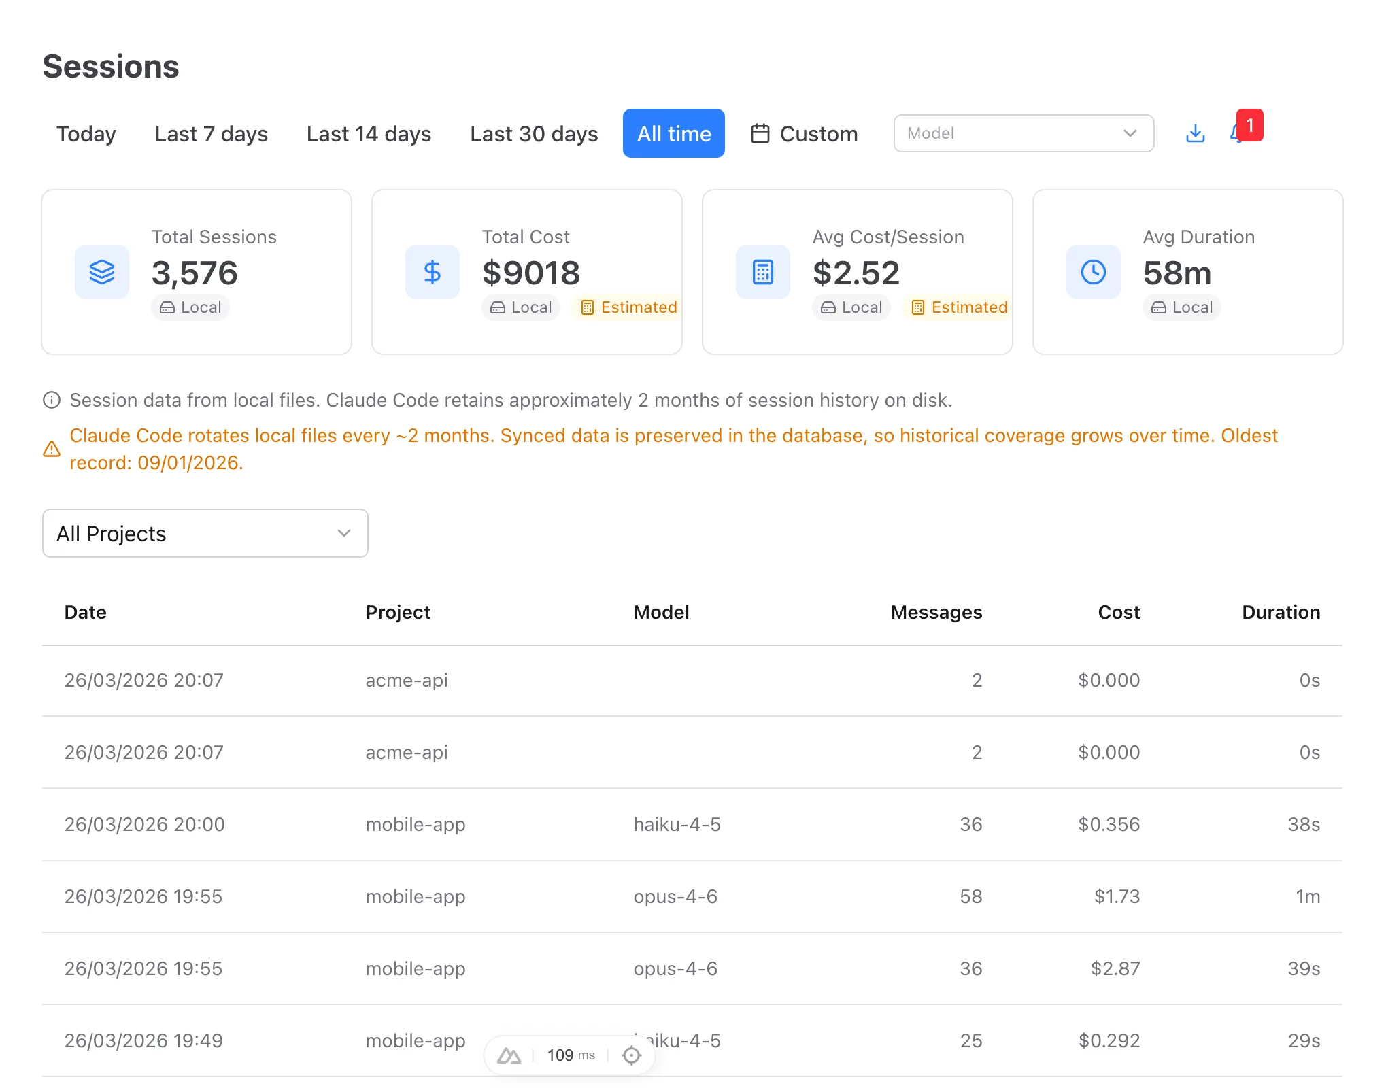Image resolution: width=1386 pixels, height=1088 pixels.
Task: Click the orange warning triangle icon
Action: point(52,449)
